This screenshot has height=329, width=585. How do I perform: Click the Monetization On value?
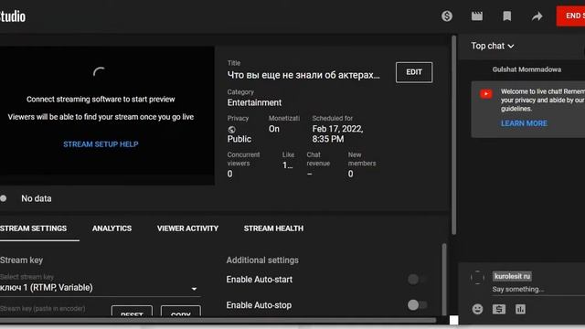coord(274,129)
